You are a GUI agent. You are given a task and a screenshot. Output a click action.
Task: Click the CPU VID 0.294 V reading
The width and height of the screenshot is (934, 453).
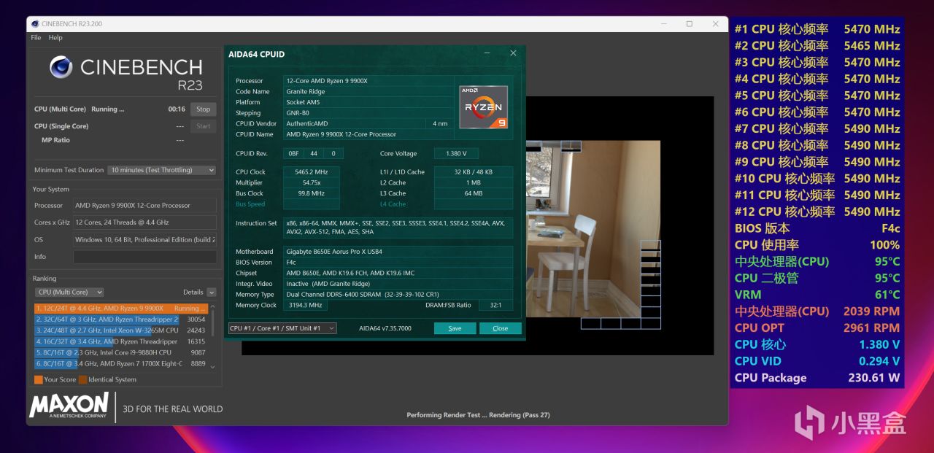point(817,361)
